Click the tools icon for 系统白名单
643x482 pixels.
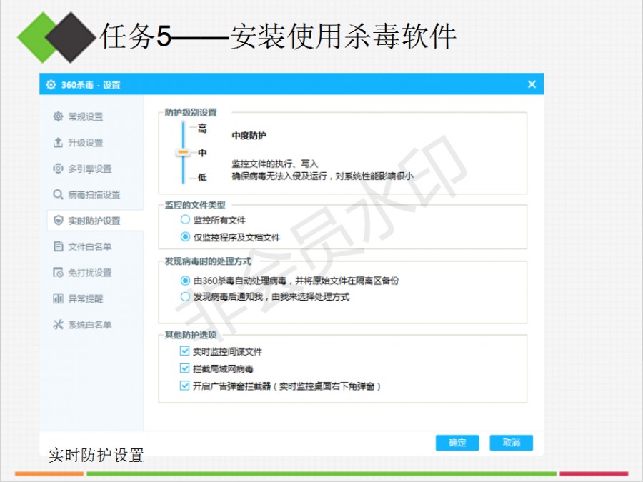pyautogui.click(x=58, y=325)
